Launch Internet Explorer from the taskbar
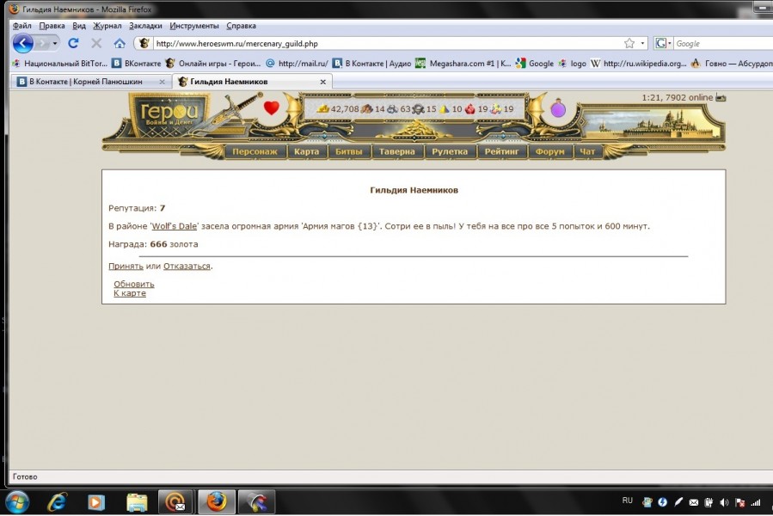 (x=58, y=503)
